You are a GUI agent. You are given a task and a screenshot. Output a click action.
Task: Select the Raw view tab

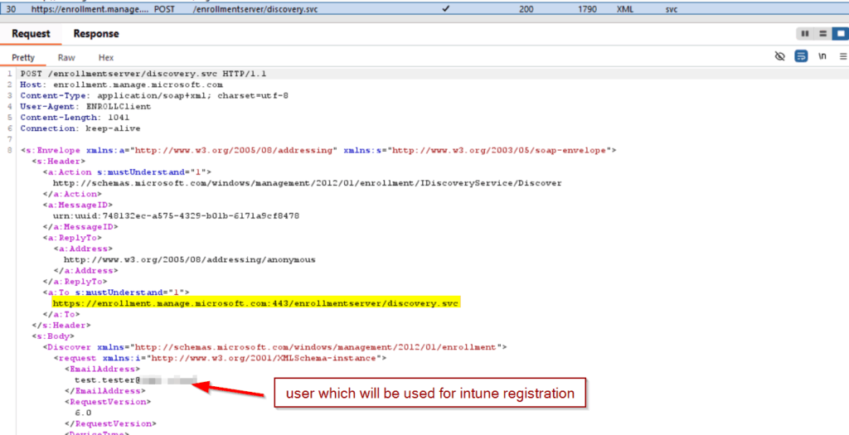pyautogui.click(x=66, y=58)
